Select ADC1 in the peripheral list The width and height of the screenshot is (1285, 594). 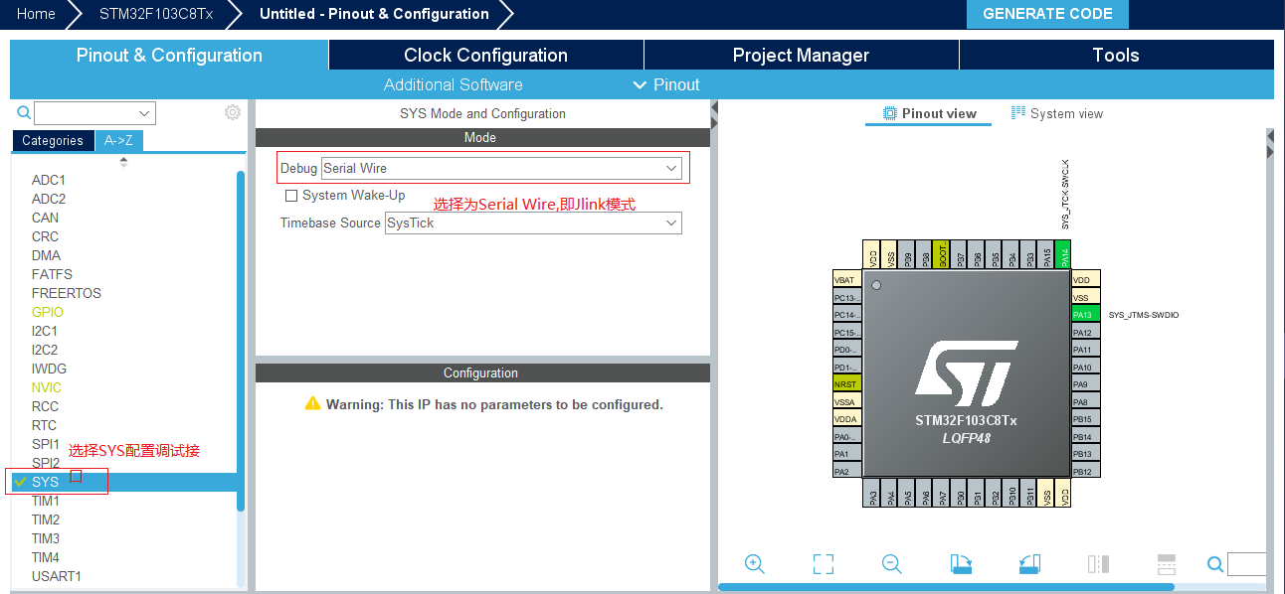pos(49,180)
